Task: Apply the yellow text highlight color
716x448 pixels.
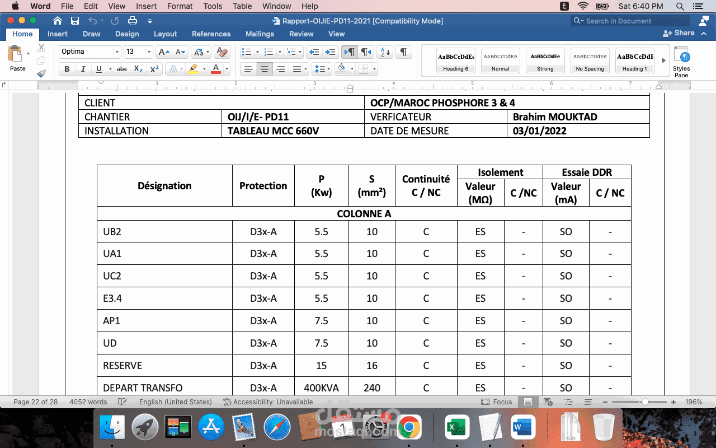Action: (193, 69)
